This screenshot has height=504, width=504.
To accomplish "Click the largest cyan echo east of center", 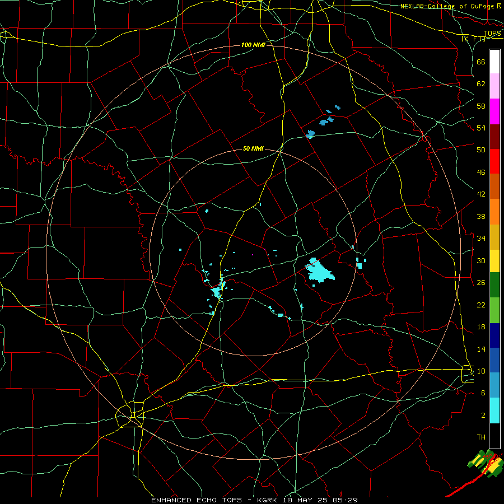I will (x=319, y=270).
